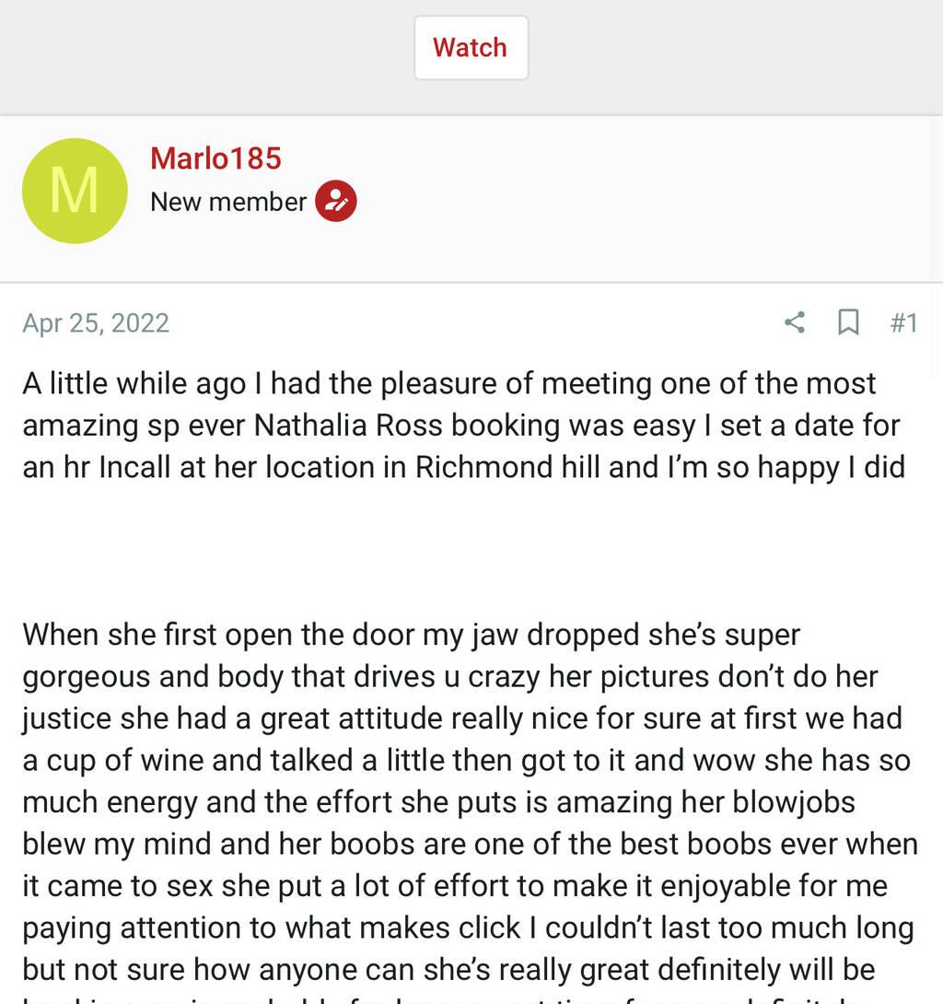Open the share post icon
Viewport: 943px width, 1004px height.
794,322
